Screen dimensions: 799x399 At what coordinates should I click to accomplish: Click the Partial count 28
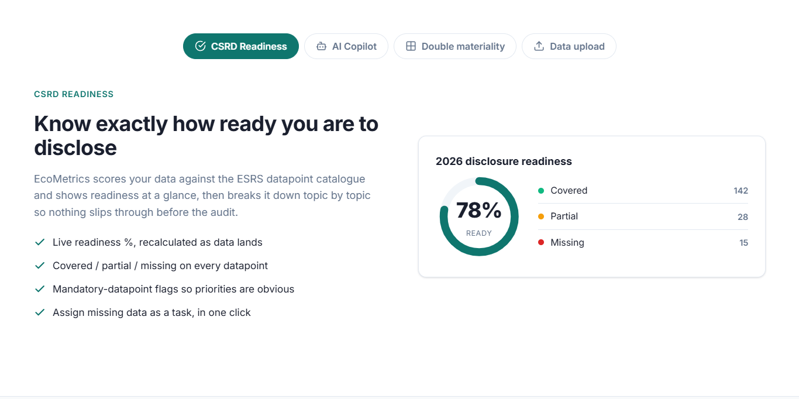(x=743, y=217)
